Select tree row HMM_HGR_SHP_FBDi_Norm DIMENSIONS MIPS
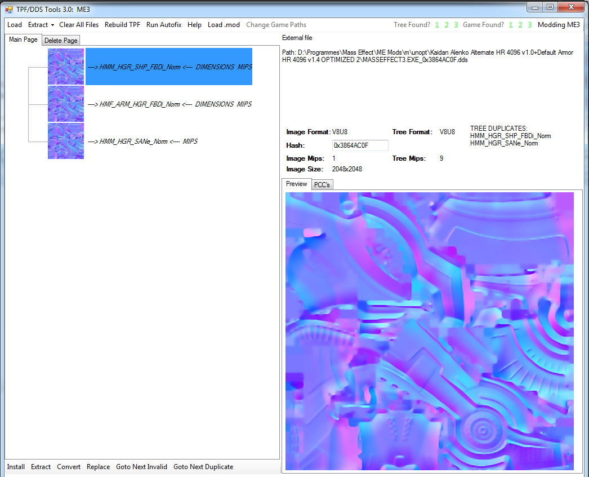This screenshot has width=589, height=477. pyautogui.click(x=169, y=67)
